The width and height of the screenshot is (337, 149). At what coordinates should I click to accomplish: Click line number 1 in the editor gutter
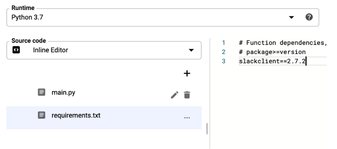coord(223,43)
